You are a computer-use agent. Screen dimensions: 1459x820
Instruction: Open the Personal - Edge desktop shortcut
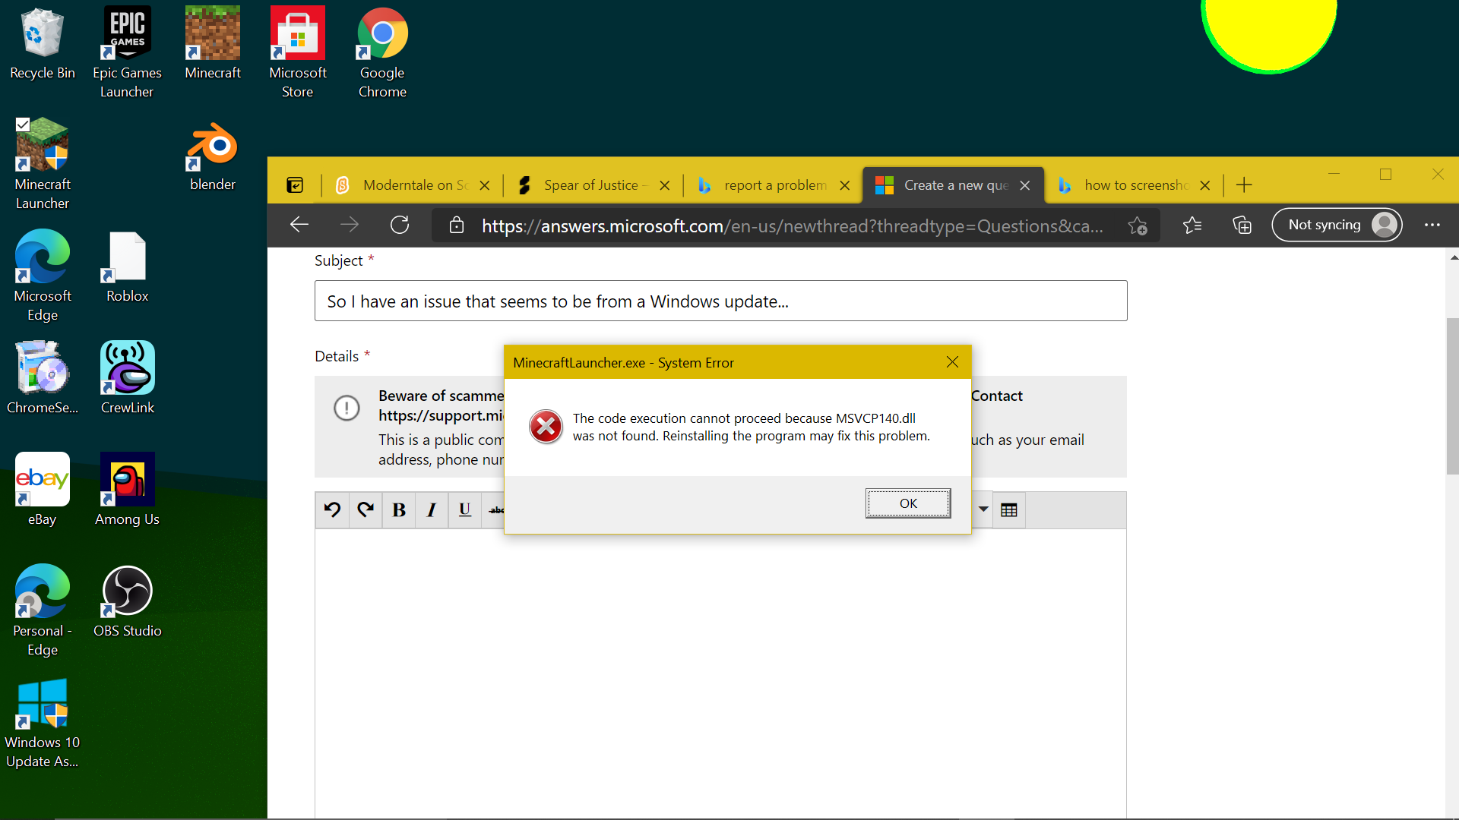click(x=43, y=610)
